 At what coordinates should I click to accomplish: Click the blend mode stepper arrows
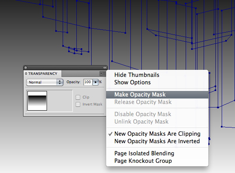click(60, 82)
